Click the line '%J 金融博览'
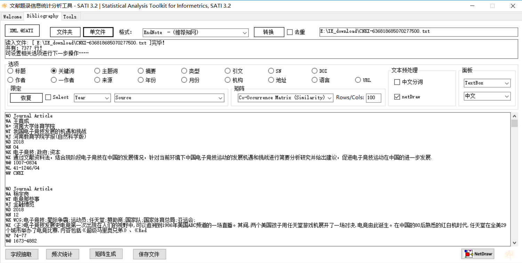The height and width of the screenshot is (263, 522). (20, 204)
